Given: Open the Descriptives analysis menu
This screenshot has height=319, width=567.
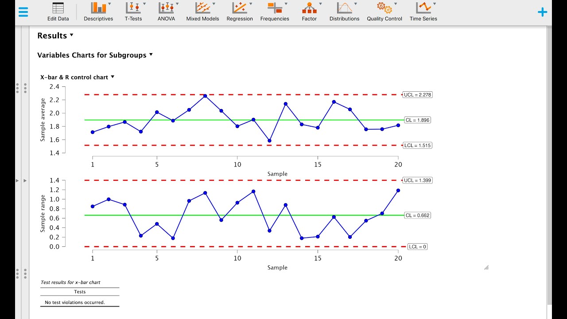Looking at the screenshot, I should (98, 12).
